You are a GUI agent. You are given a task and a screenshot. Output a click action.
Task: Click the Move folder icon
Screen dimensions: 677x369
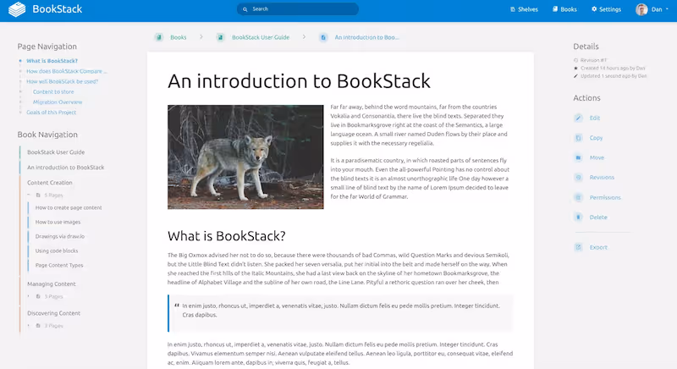click(x=578, y=157)
